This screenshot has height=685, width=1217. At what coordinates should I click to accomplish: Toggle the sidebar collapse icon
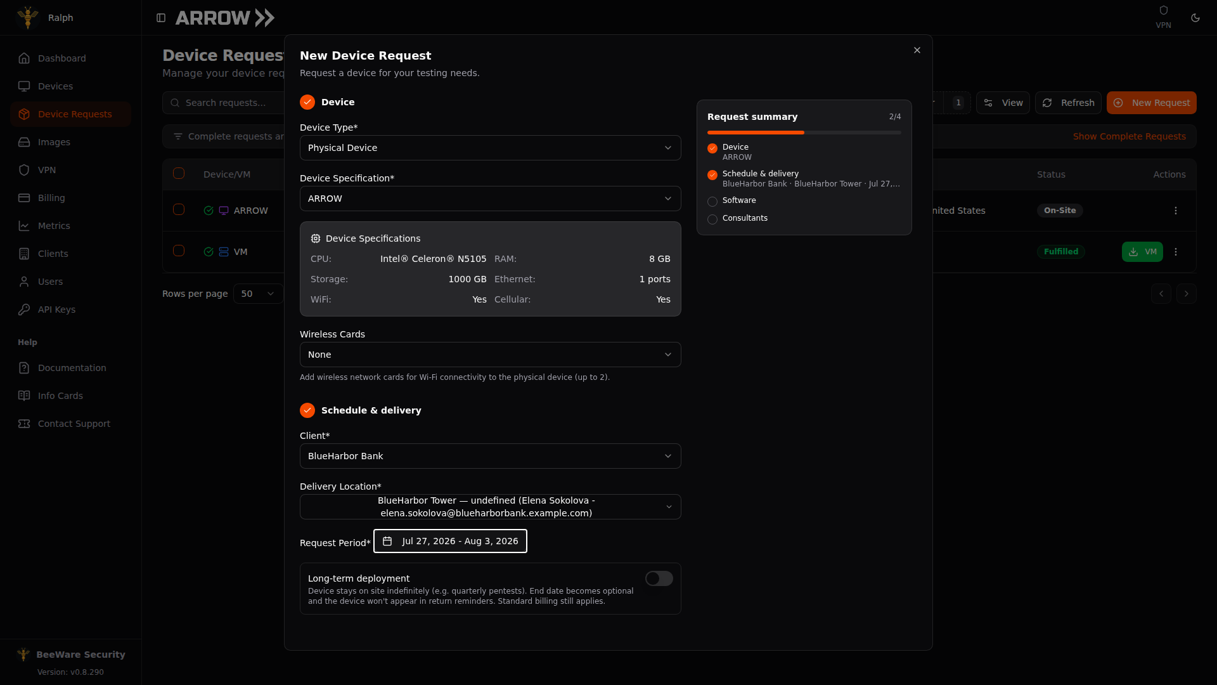coord(161,18)
